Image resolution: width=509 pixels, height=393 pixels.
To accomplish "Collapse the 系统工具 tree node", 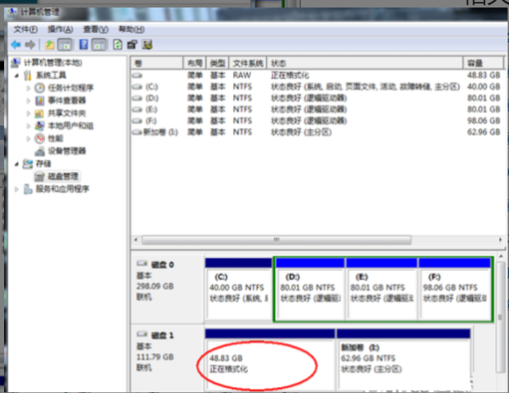I will pos(17,75).
